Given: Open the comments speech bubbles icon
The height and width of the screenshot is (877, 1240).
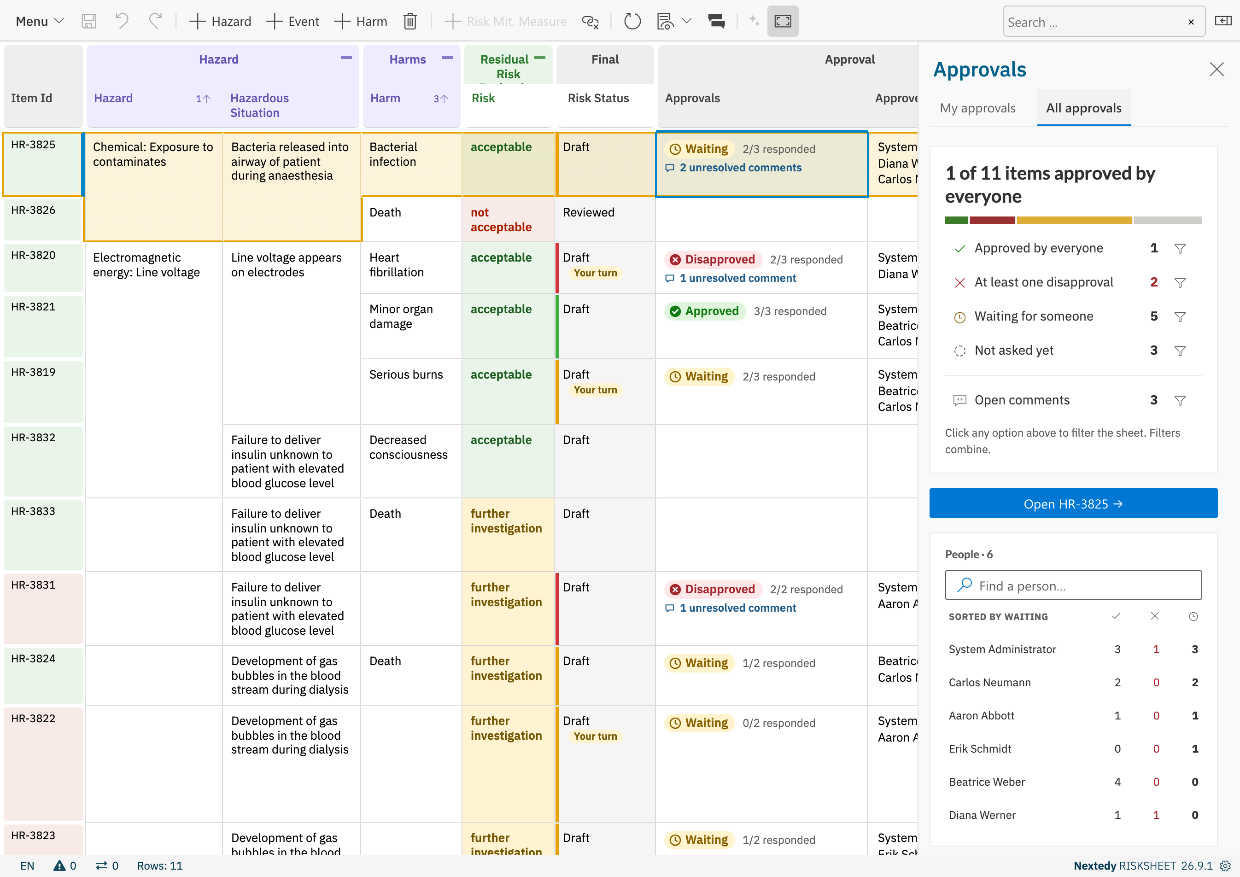Looking at the screenshot, I should pos(716,22).
